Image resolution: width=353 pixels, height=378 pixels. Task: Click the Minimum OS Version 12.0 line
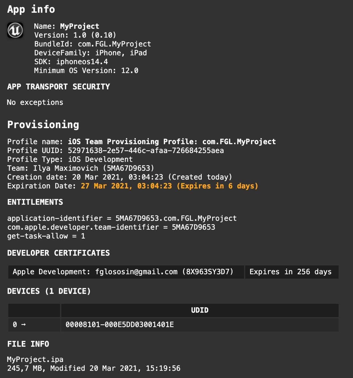(x=86, y=71)
